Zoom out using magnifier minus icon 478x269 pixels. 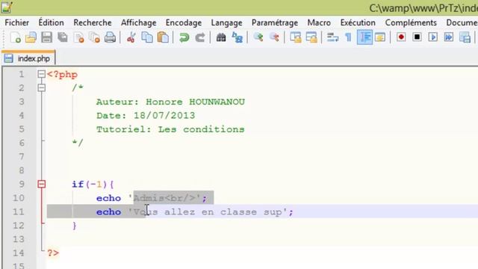(274, 37)
